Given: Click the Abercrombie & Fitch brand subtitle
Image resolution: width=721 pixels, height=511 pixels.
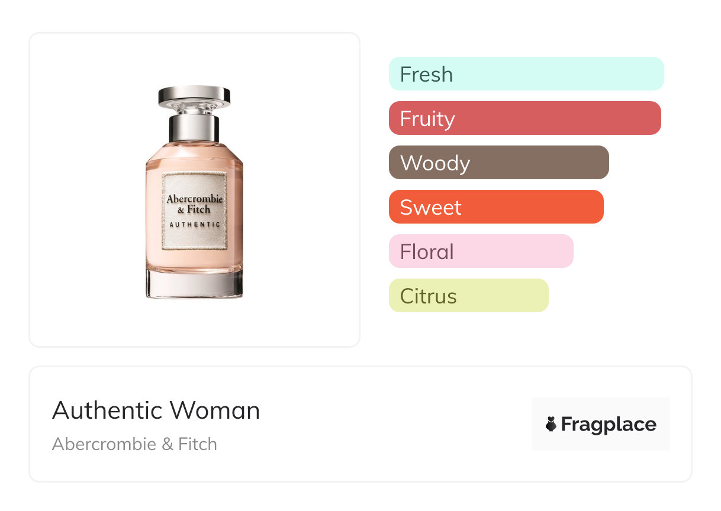Looking at the screenshot, I should (x=134, y=444).
